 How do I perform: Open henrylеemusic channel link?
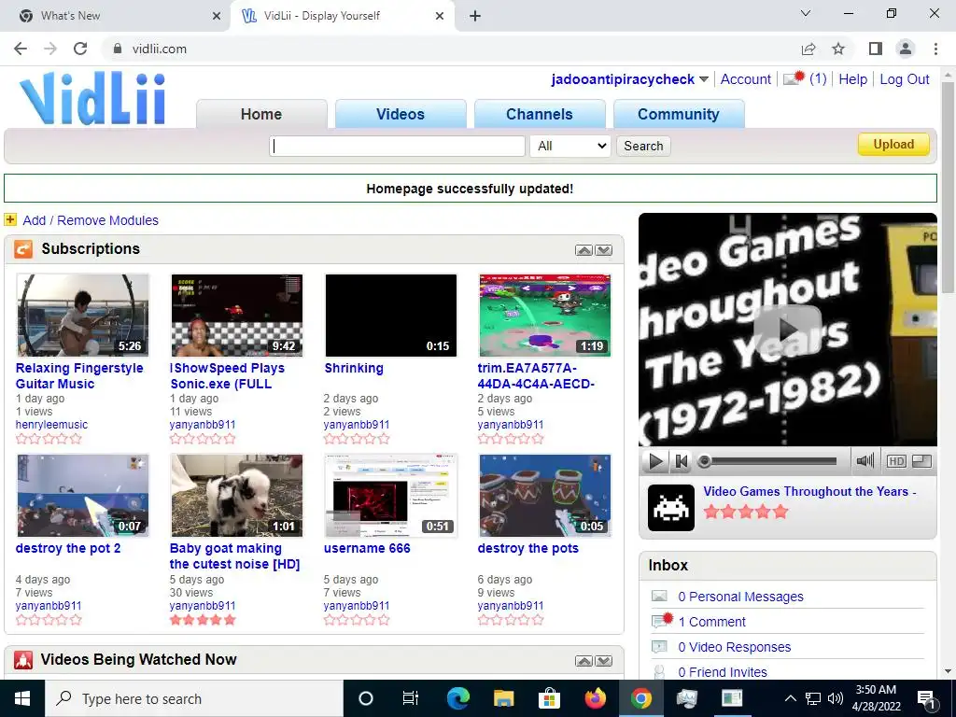[52, 425]
